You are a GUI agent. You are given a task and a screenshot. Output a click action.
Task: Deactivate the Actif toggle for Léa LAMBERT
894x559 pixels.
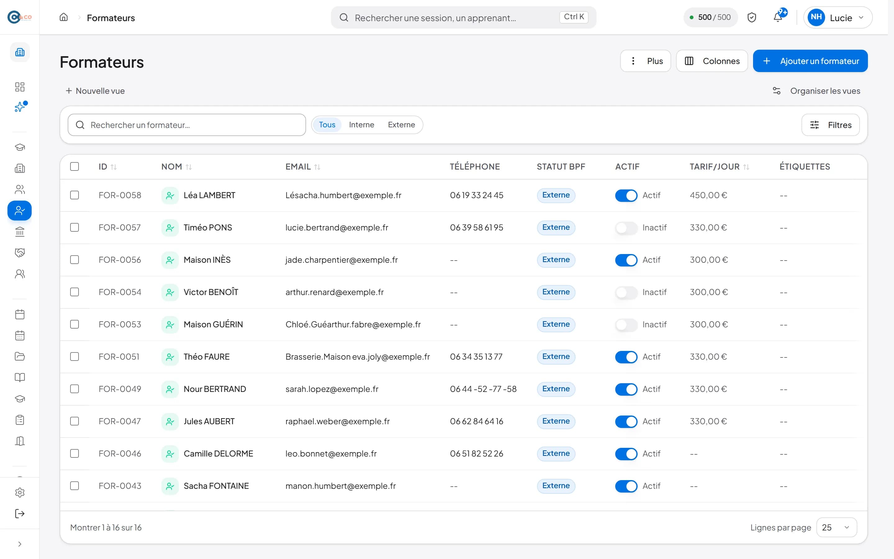[x=626, y=196]
